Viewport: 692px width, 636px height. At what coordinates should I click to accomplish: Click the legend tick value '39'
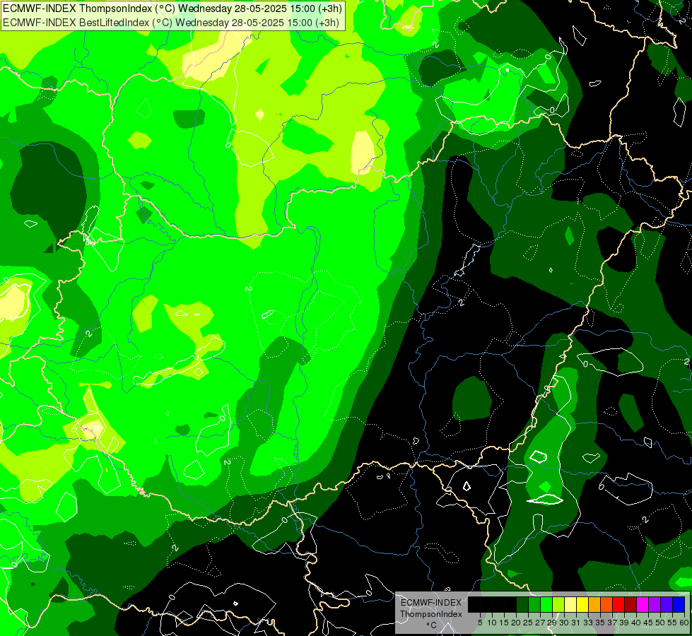click(624, 623)
